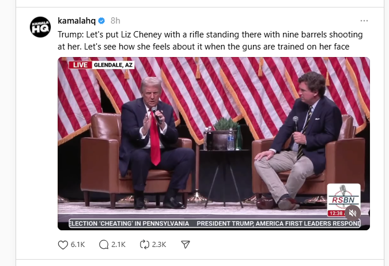The image size is (389, 266).
Task: Open the Kamala HQ profile avatar
Action: (40, 28)
